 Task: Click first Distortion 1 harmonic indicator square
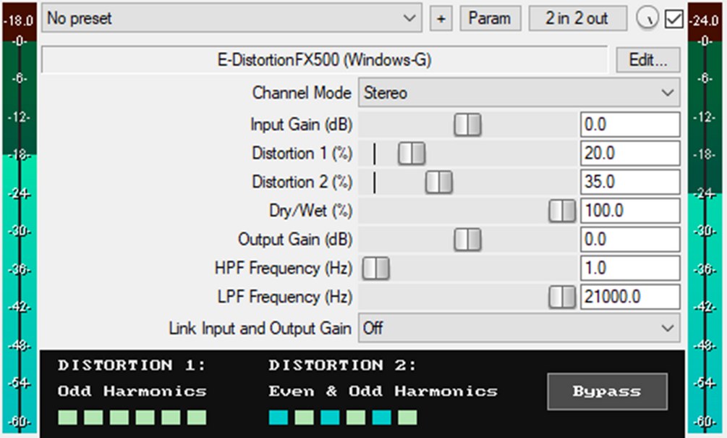[68, 417]
